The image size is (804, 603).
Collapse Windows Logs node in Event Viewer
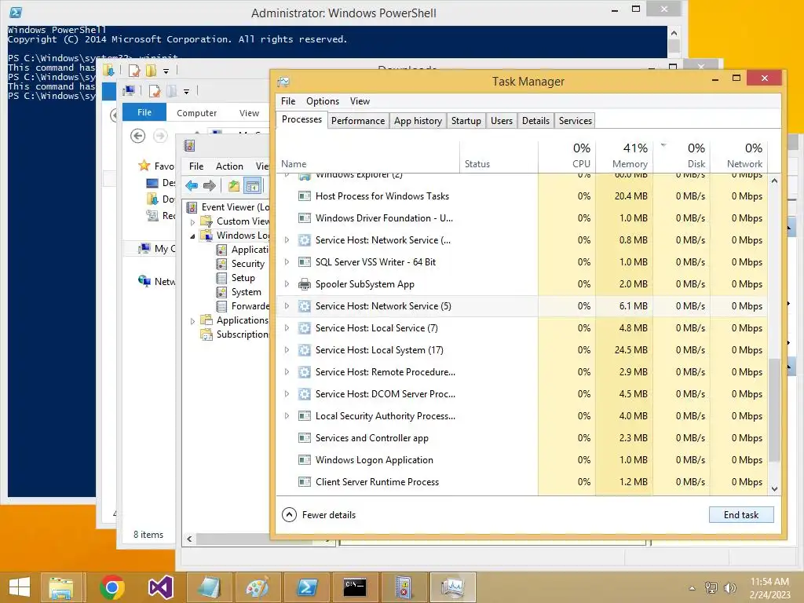[x=193, y=236]
